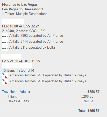Collapse the Traveller 1: Adult price breakdown
107x117 pixels.
point(16,92)
